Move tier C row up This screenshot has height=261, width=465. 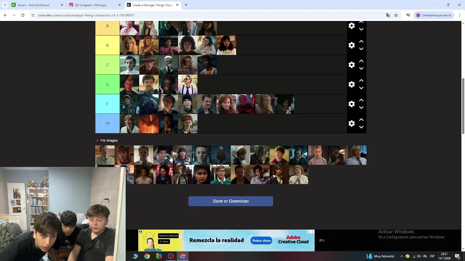pos(361,61)
